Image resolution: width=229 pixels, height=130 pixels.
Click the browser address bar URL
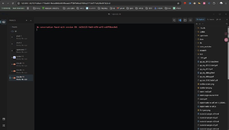pos(66,3)
